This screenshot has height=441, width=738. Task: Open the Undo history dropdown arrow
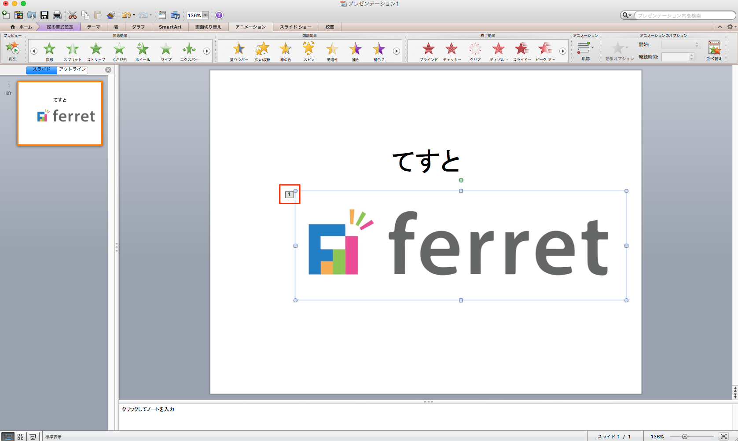point(134,15)
